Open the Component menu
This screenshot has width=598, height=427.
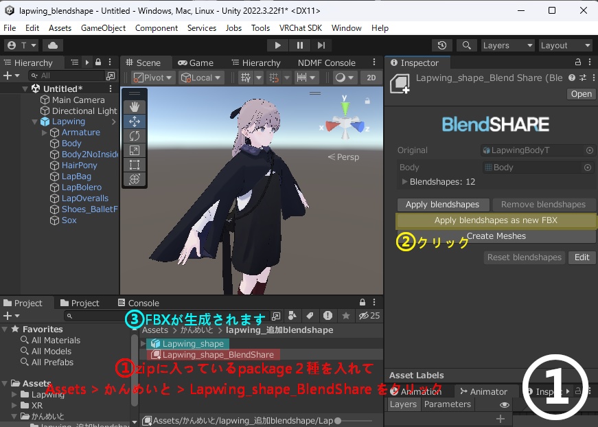[x=157, y=28]
